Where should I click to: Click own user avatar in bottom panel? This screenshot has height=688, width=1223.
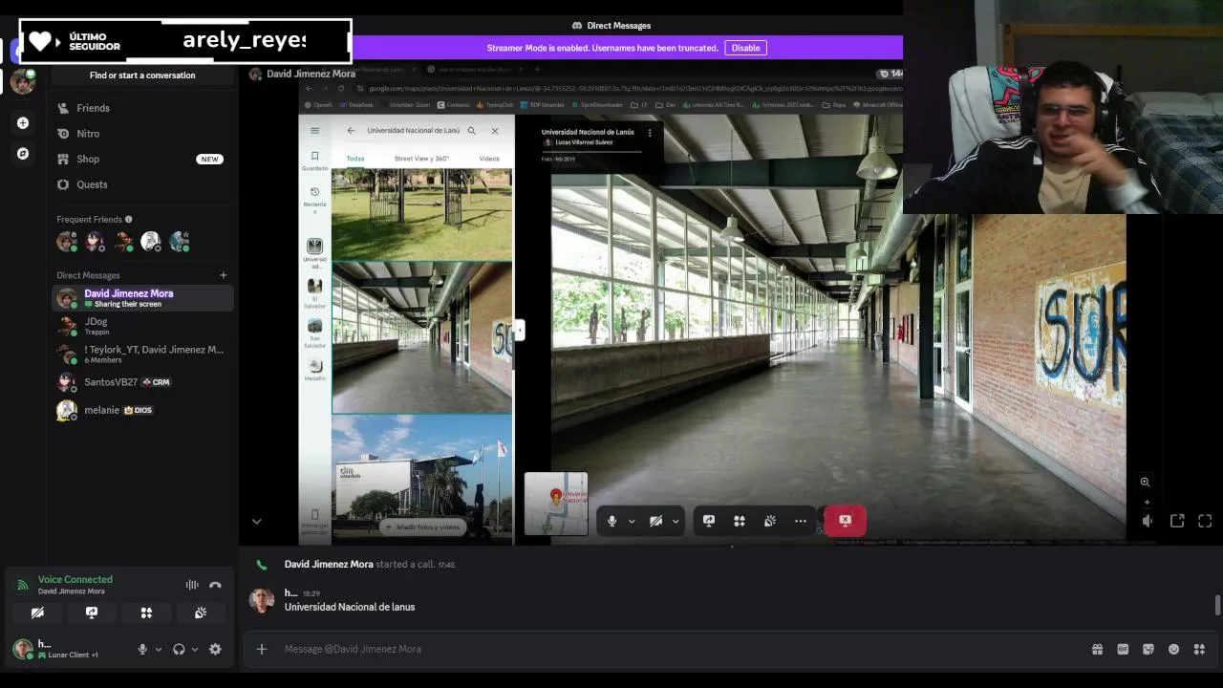pyautogui.click(x=23, y=649)
